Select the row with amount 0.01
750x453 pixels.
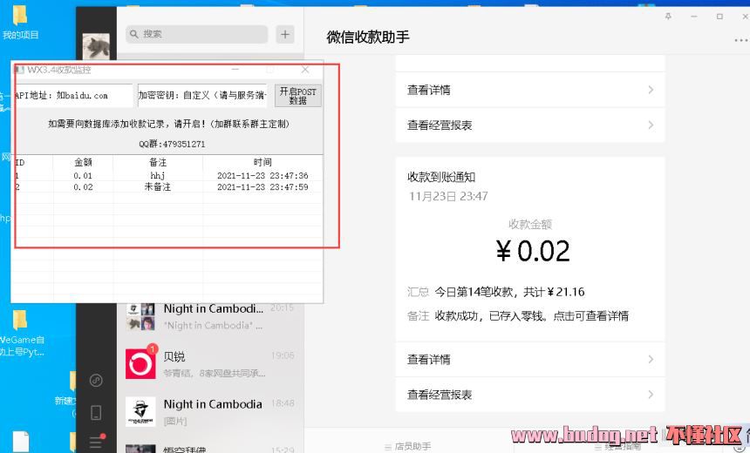pyautogui.click(x=168, y=175)
